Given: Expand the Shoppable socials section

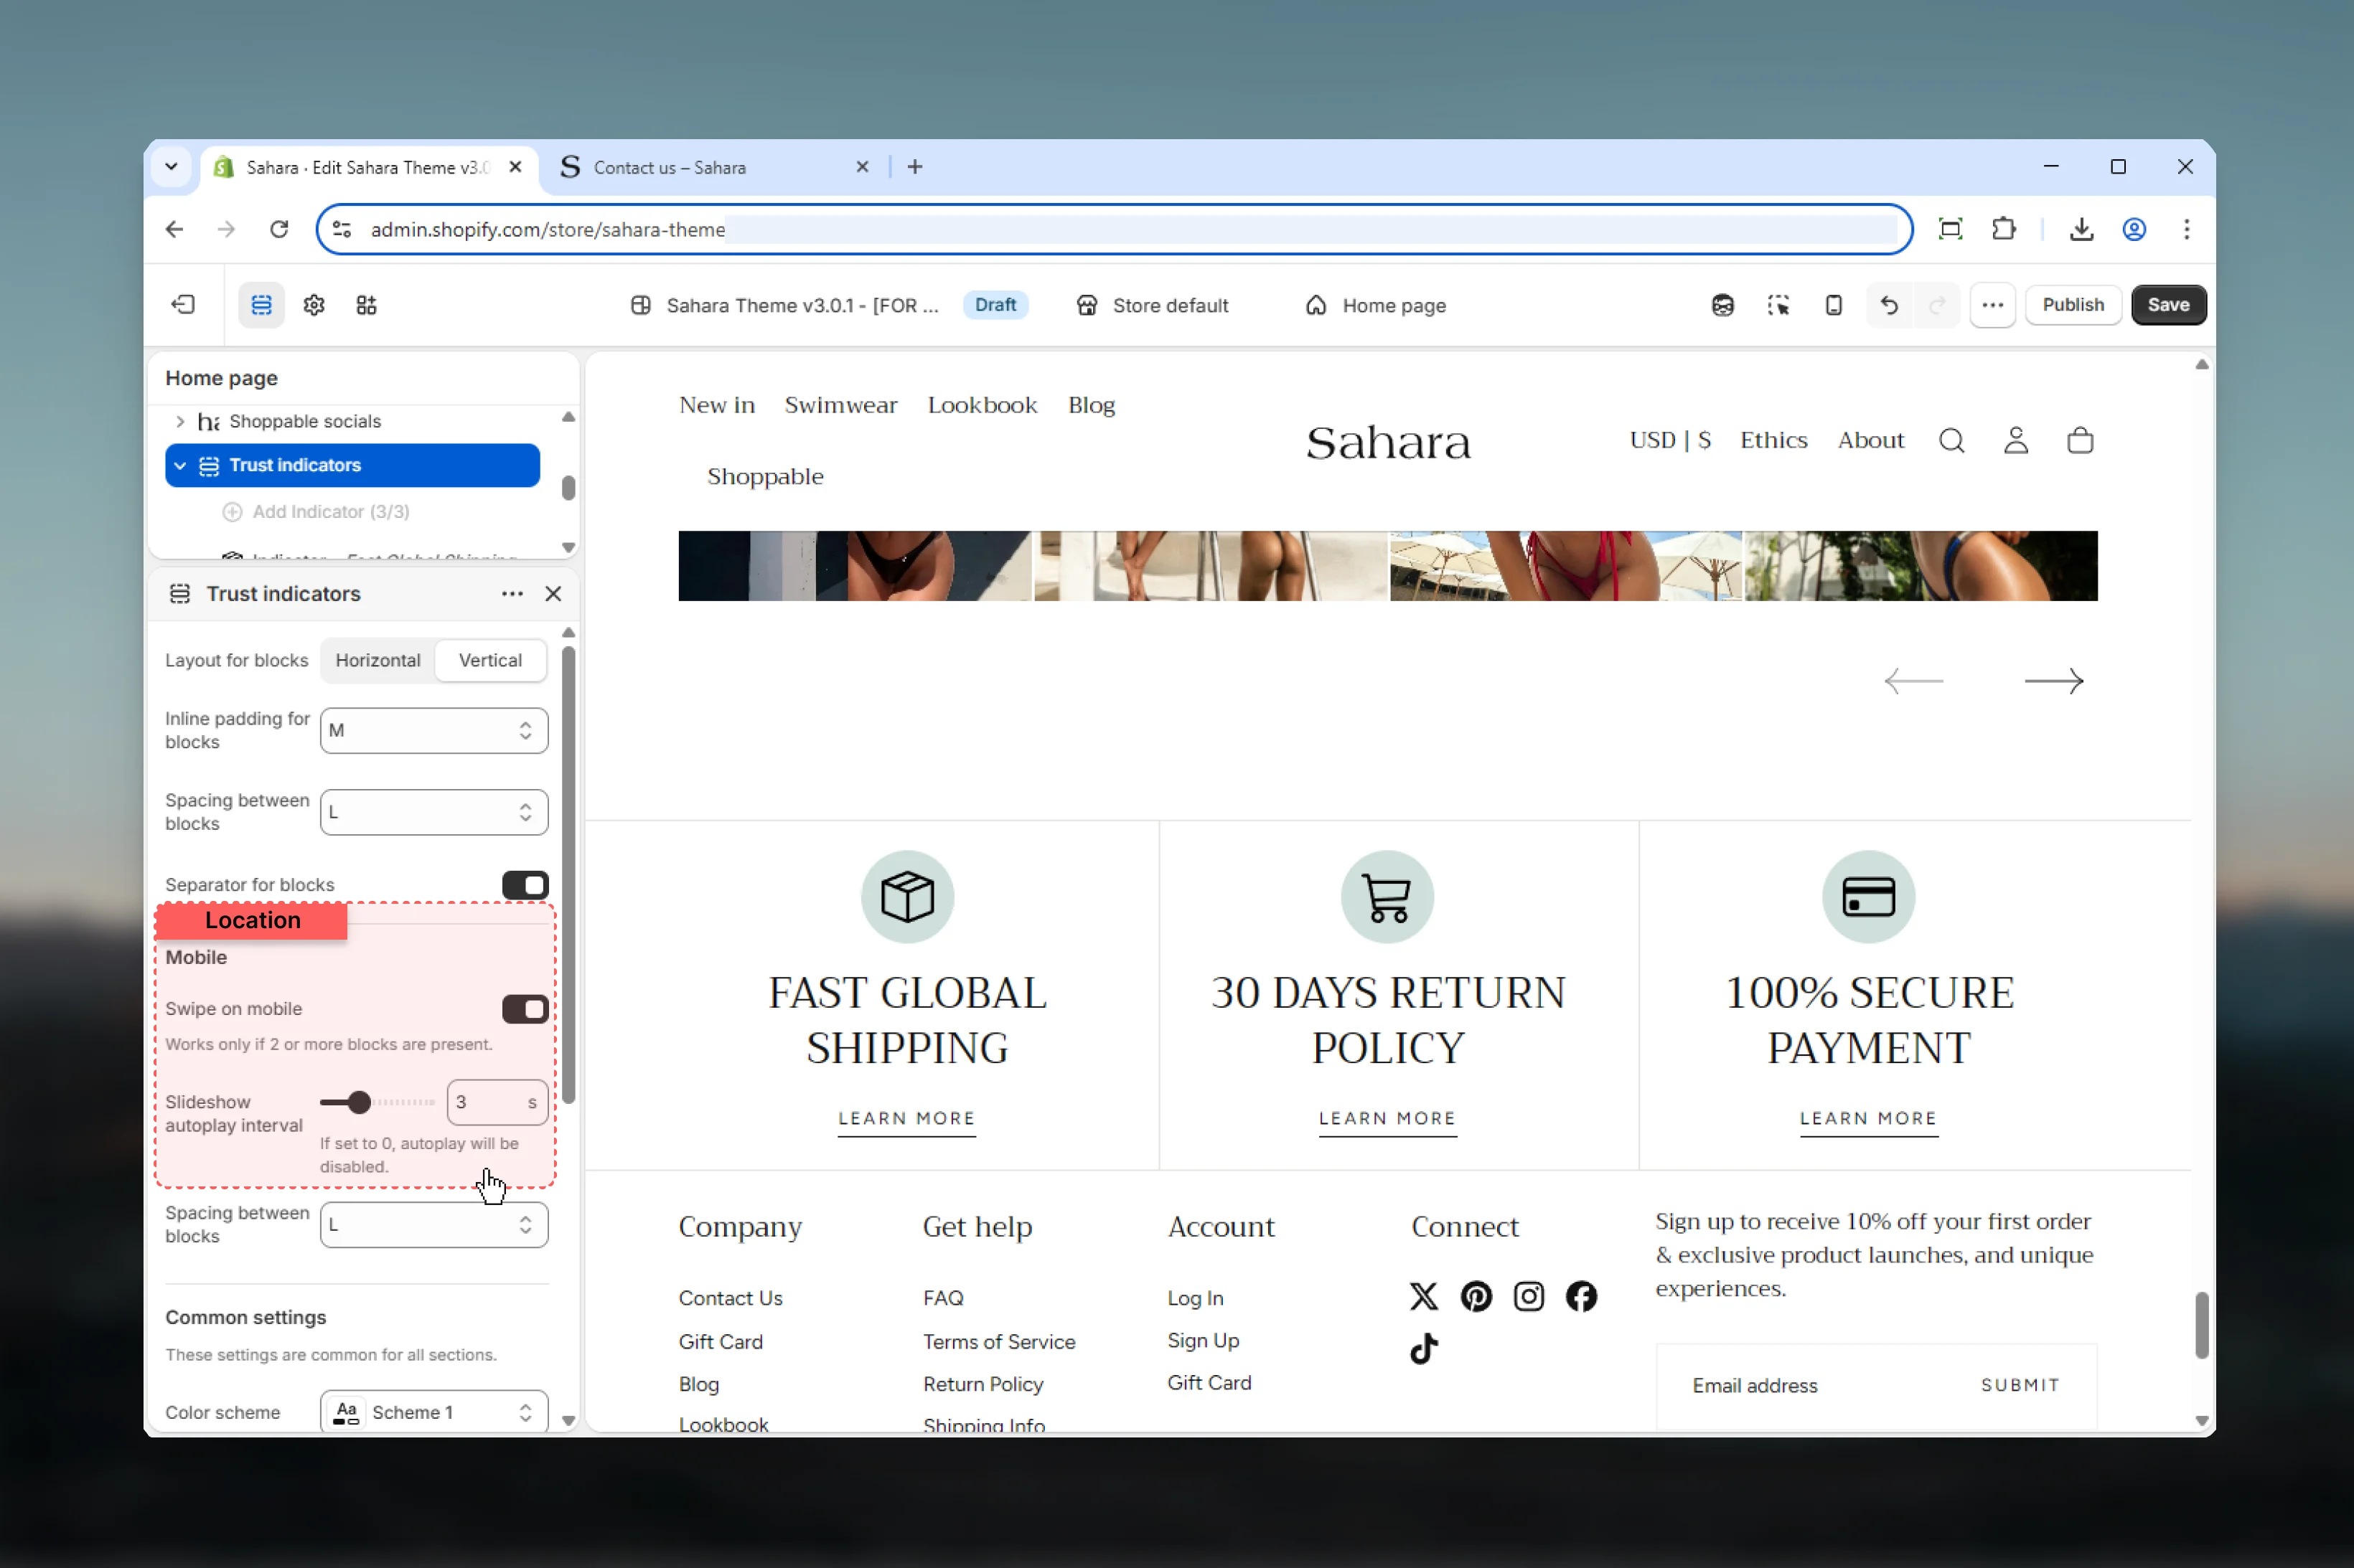Looking at the screenshot, I should point(180,421).
